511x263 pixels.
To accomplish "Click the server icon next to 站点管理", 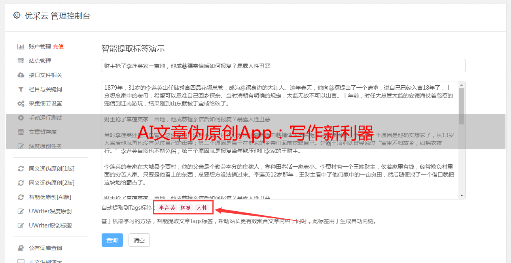I will (x=21, y=61).
